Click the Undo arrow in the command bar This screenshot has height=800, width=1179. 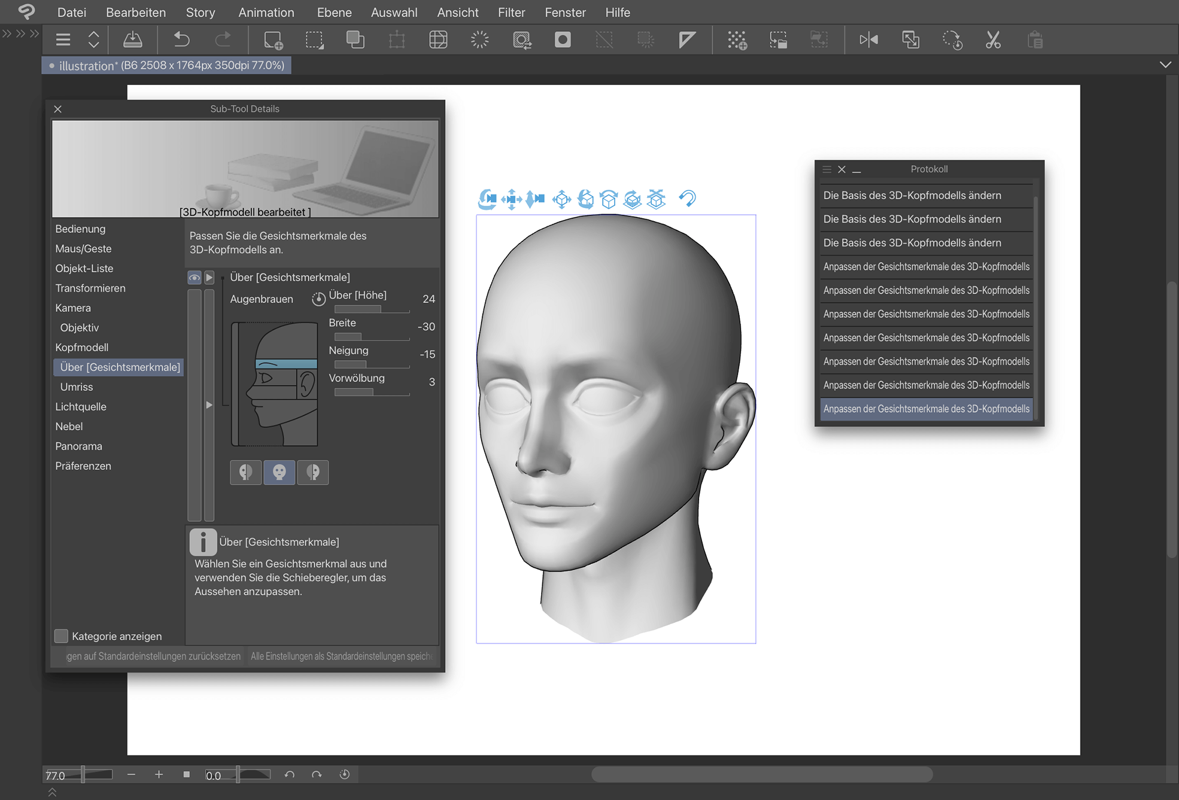182,39
